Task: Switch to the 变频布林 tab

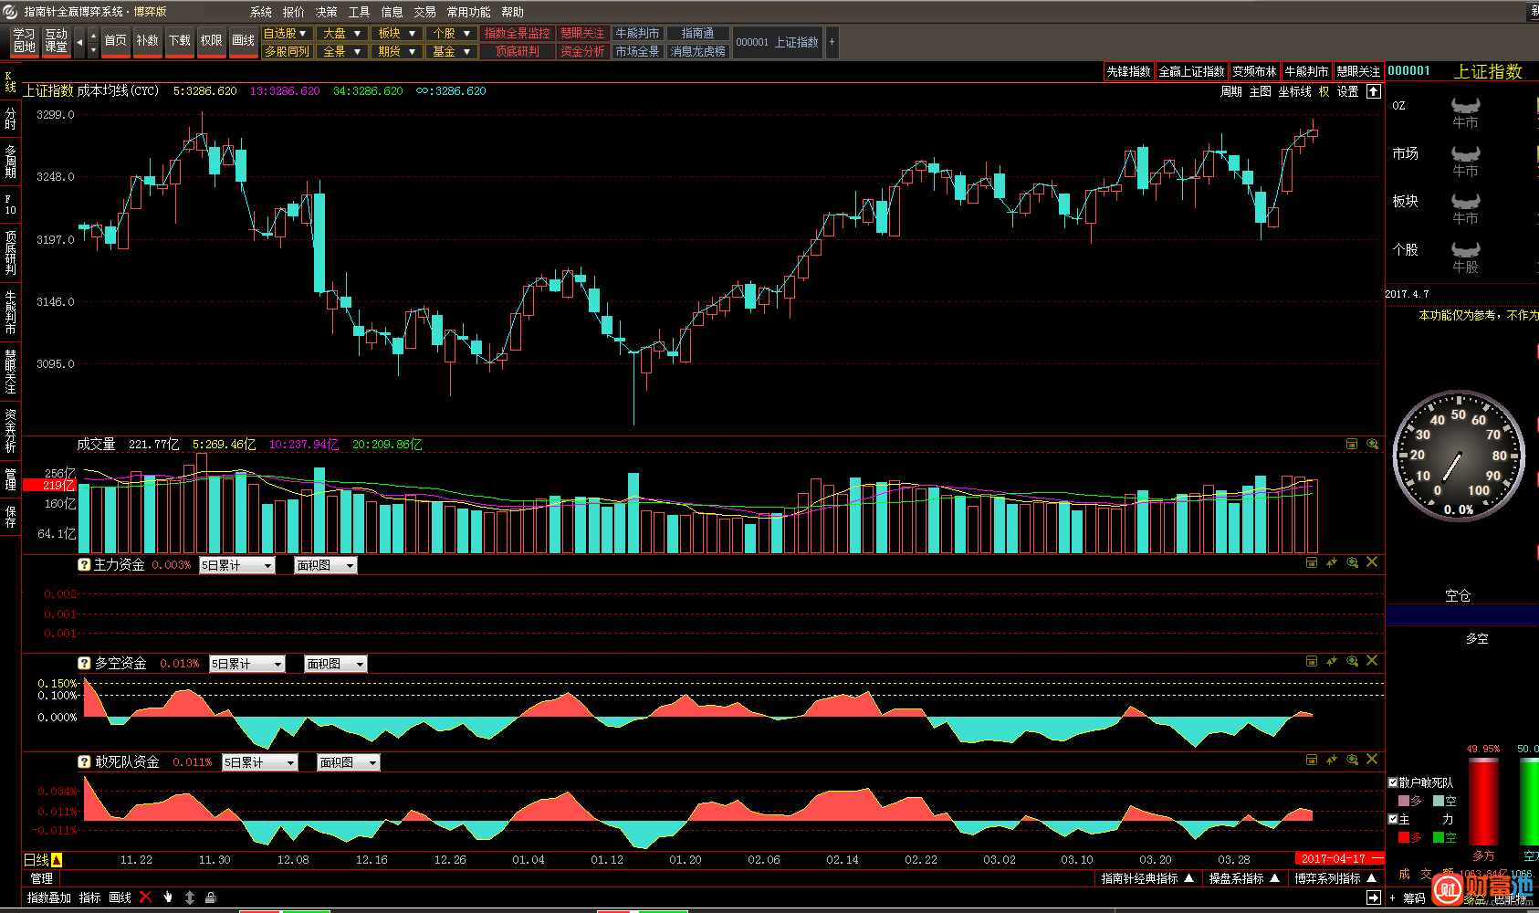Action: click(x=1255, y=71)
